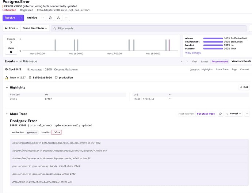Select the Recommended event option
Image resolution: width=252 pixels, height=193 pixels.
pos(219,62)
